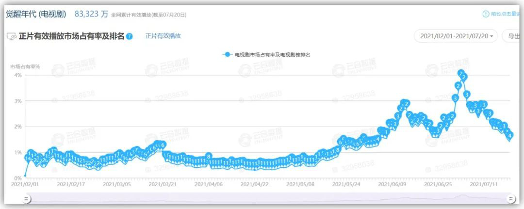Click the first data point at 0% on 2021/02/01

25,176
